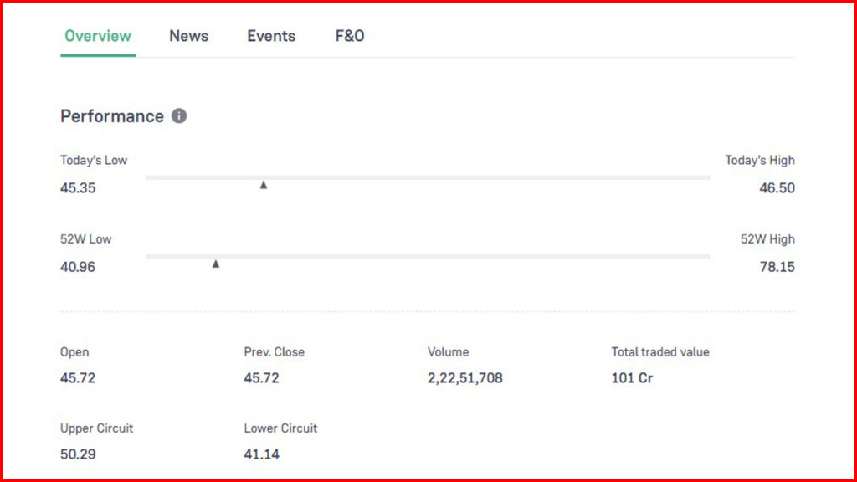The height and width of the screenshot is (482, 857).
Task: Select Lower Circuit value 41.14
Action: 261,454
